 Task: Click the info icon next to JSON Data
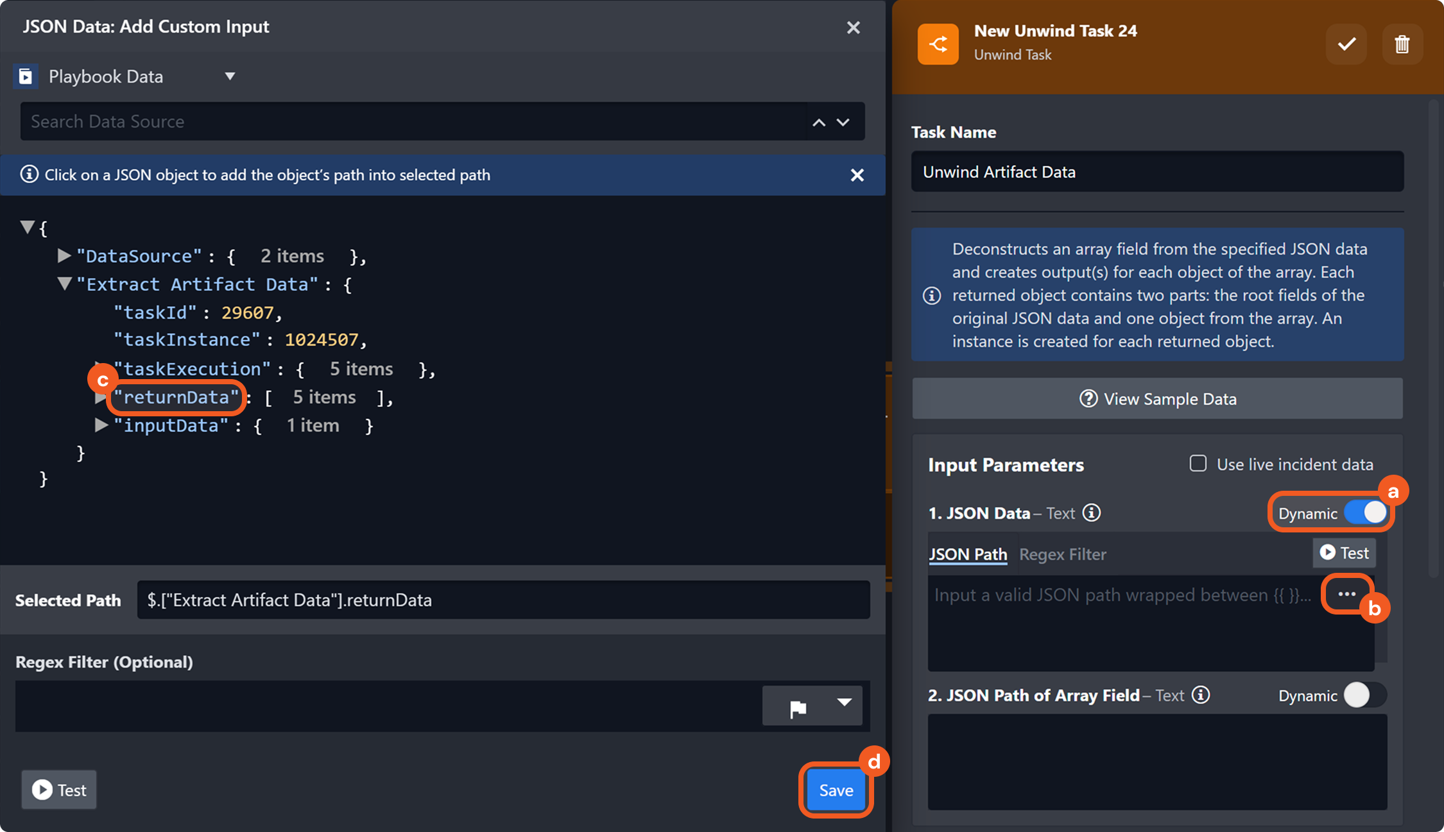click(1092, 513)
